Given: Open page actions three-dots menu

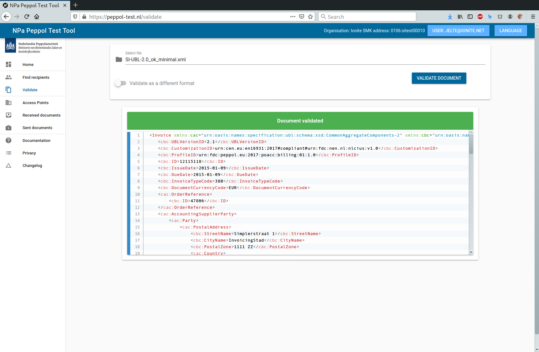Looking at the screenshot, I should tap(293, 17).
